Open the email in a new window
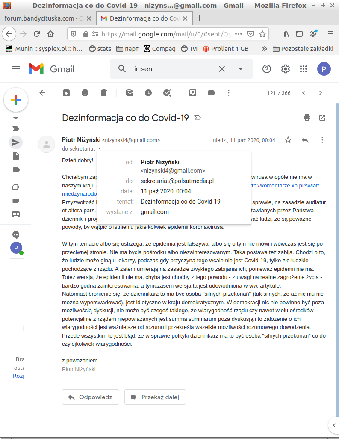339x439 pixels. click(x=322, y=118)
